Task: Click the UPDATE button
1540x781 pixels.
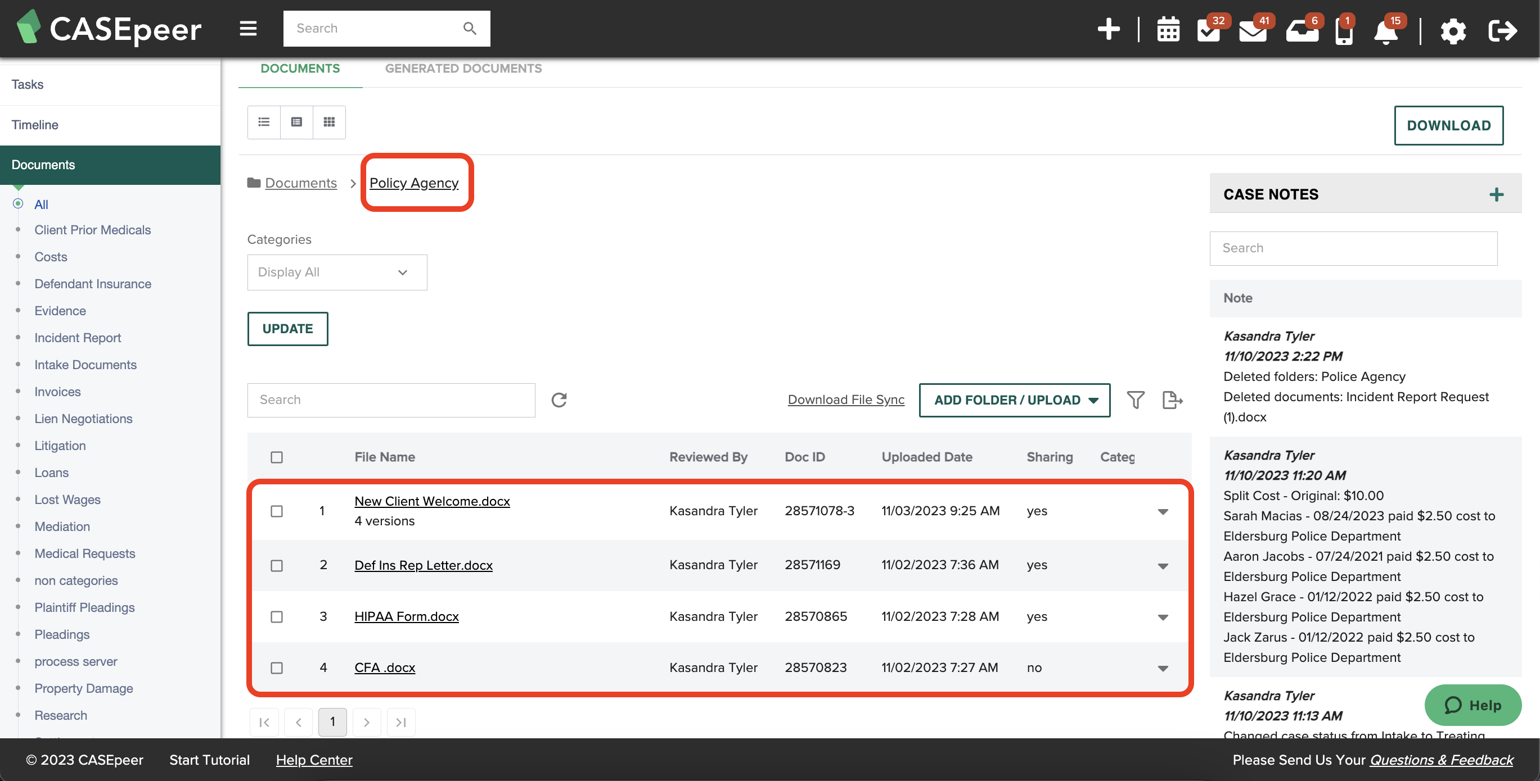Action: click(287, 328)
